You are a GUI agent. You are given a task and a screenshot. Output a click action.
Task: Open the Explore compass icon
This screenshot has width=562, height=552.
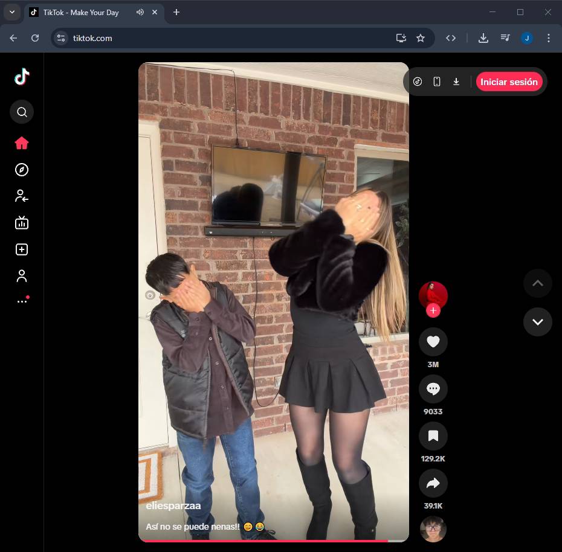[22, 170]
